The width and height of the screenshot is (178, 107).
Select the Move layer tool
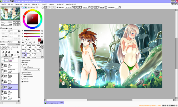(23, 42)
